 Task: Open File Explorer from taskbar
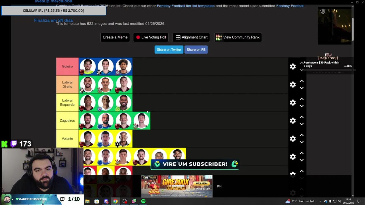coord(87,201)
